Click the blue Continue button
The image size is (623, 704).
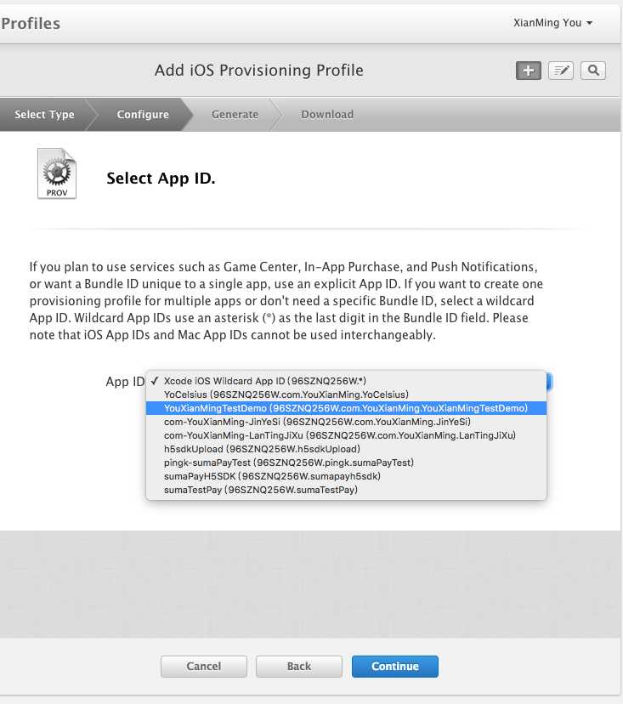[x=395, y=667]
